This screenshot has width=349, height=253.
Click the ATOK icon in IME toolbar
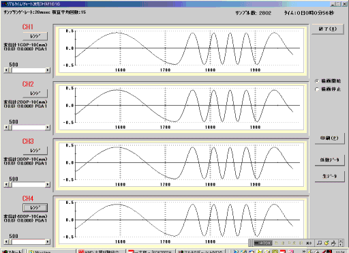click(262, 243)
